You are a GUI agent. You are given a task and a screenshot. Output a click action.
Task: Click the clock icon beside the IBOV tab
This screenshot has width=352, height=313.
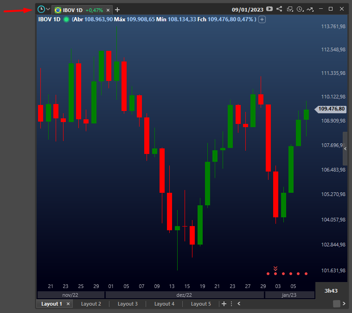tap(41, 9)
